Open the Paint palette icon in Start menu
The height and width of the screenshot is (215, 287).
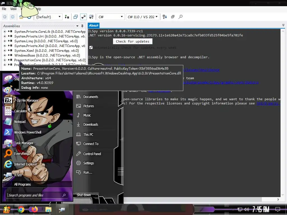8,90
